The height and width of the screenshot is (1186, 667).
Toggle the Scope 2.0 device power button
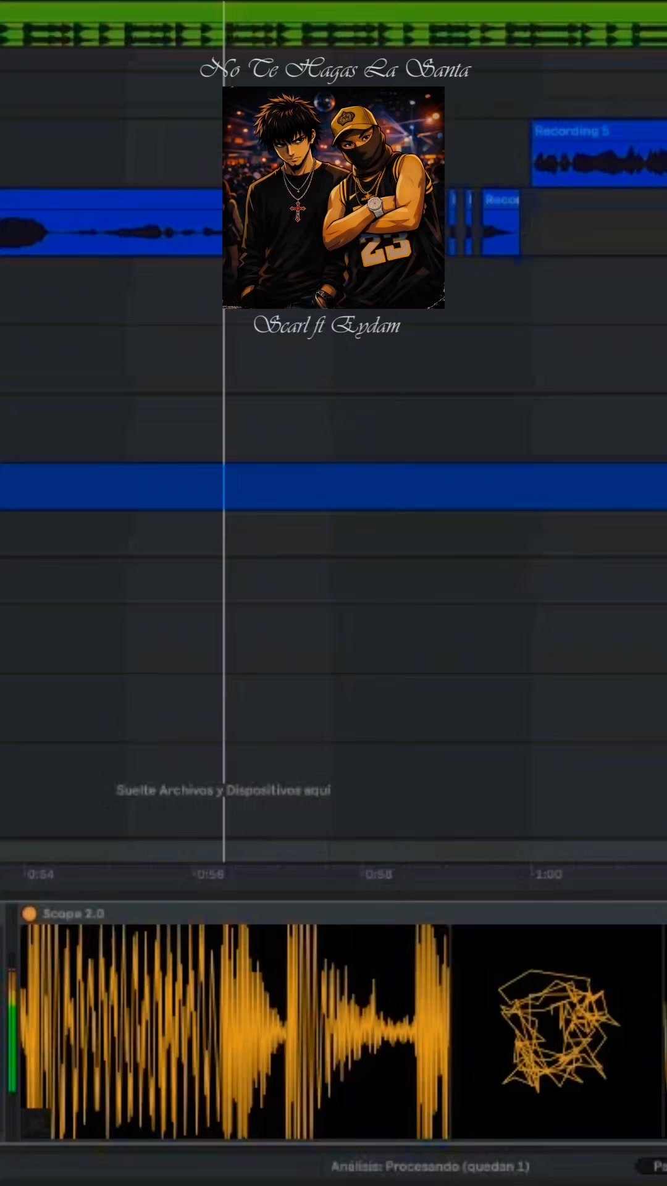(x=29, y=913)
